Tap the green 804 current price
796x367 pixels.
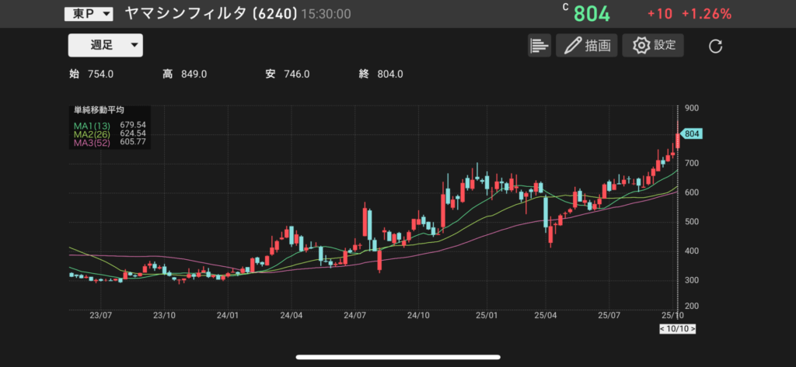tap(592, 14)
